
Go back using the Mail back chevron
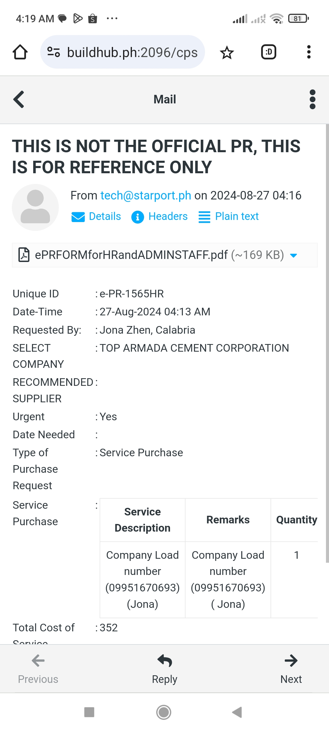pyautogui.click(x=19, y=99)
